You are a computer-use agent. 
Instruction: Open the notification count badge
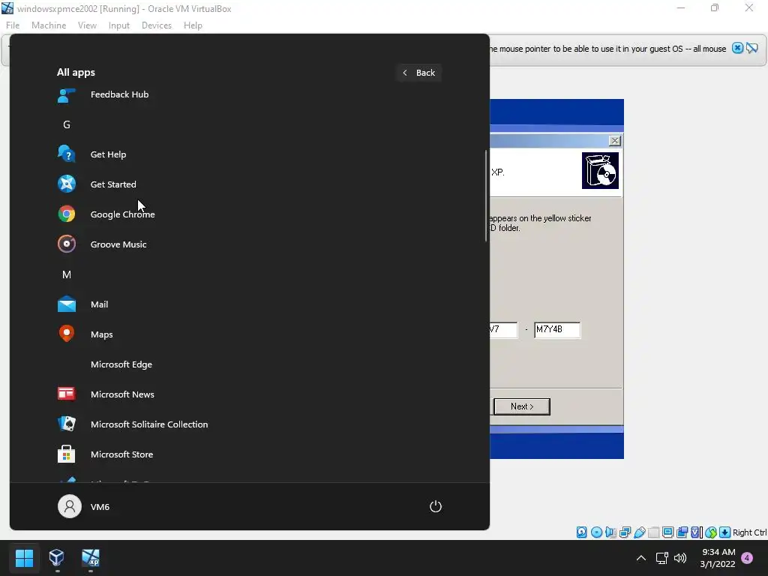pyautogui.click(x=747, y=557)
